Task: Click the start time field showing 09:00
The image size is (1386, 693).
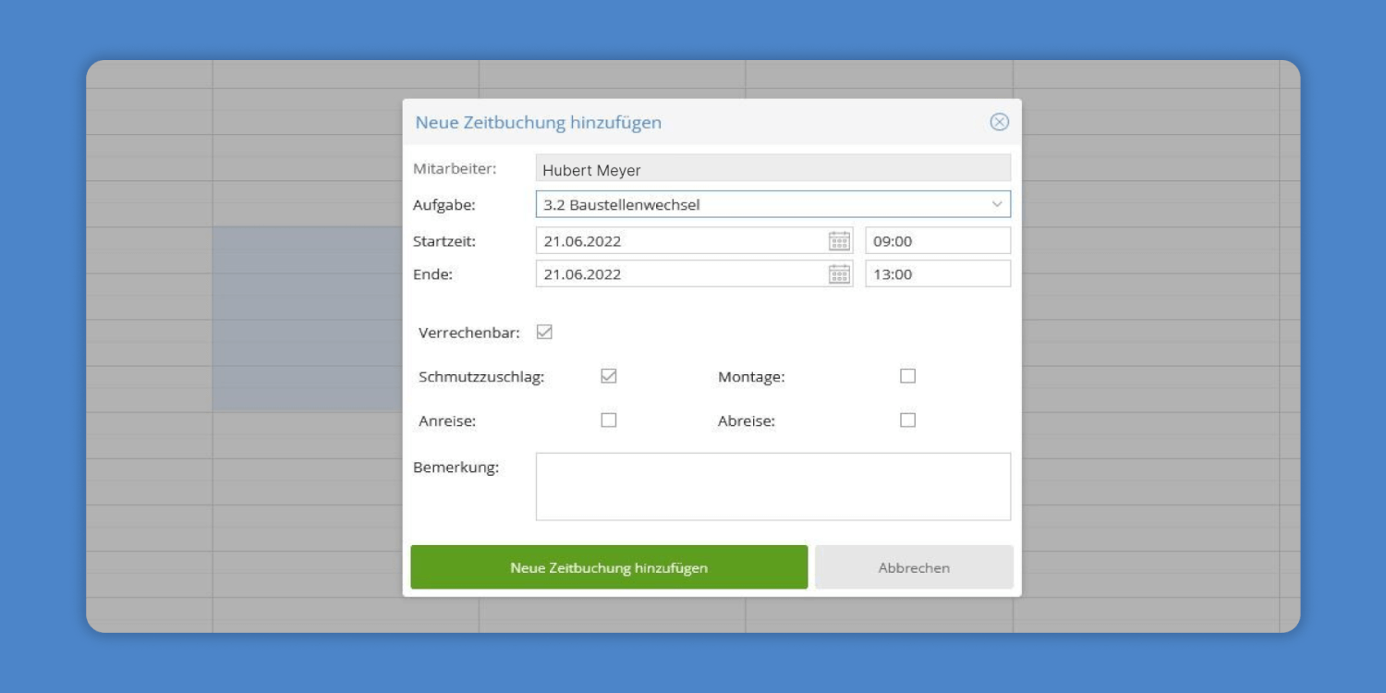Action: (937, 241)
